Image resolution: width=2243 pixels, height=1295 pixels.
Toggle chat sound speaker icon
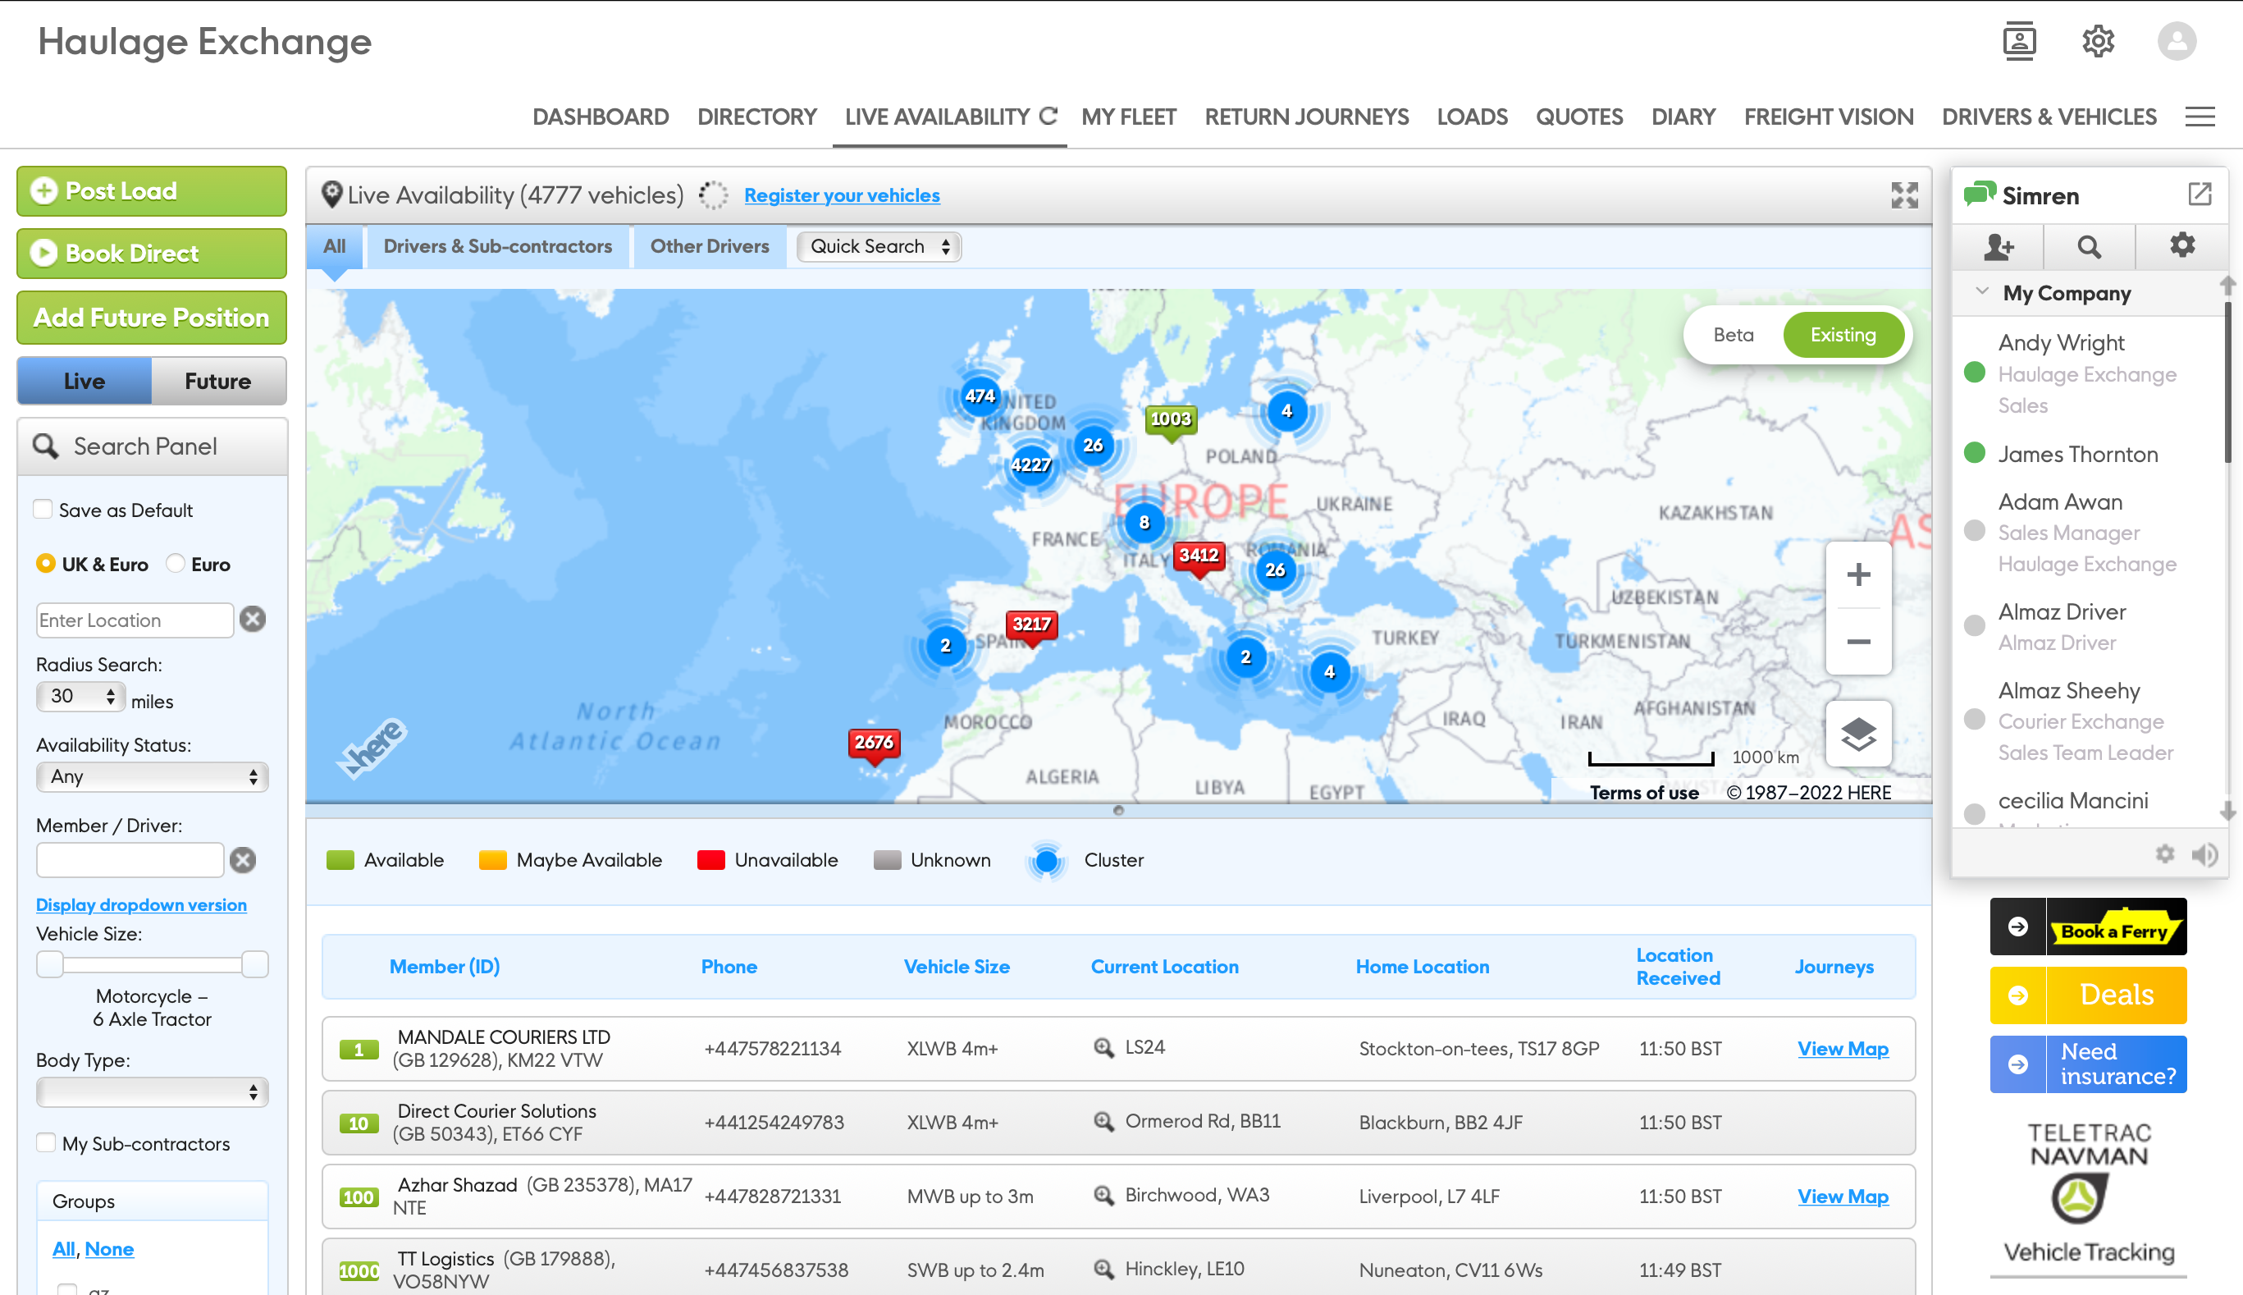2204,855
